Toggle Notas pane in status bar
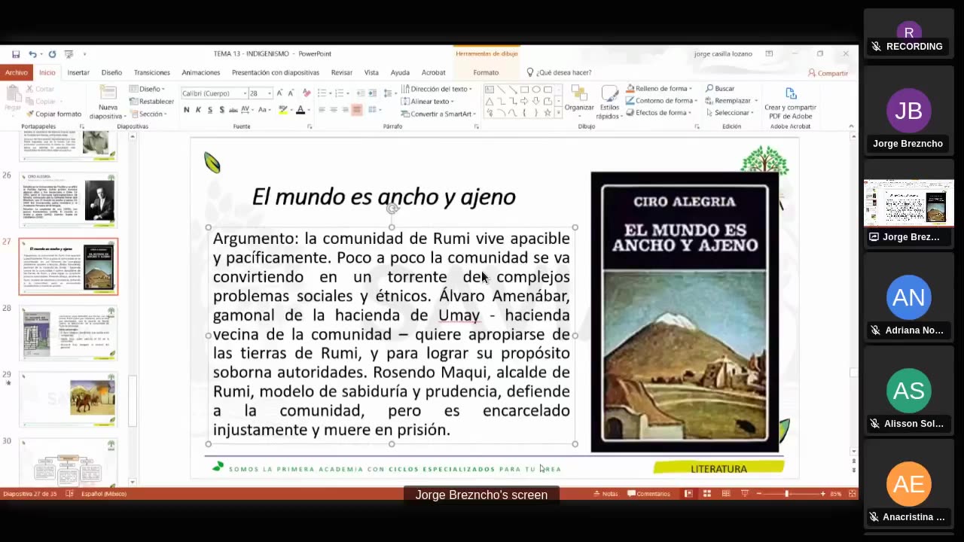The width and height of the screenshot is (964, 542). [x=606, y=494]
